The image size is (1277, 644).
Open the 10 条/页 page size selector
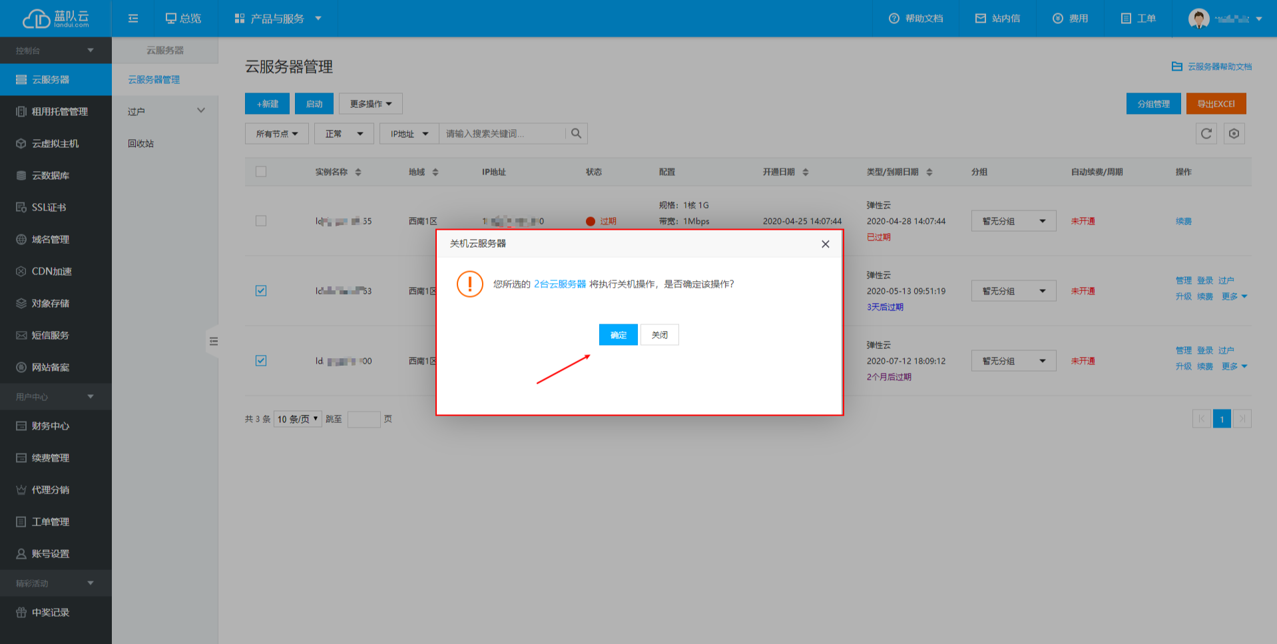tap(297, 419)
